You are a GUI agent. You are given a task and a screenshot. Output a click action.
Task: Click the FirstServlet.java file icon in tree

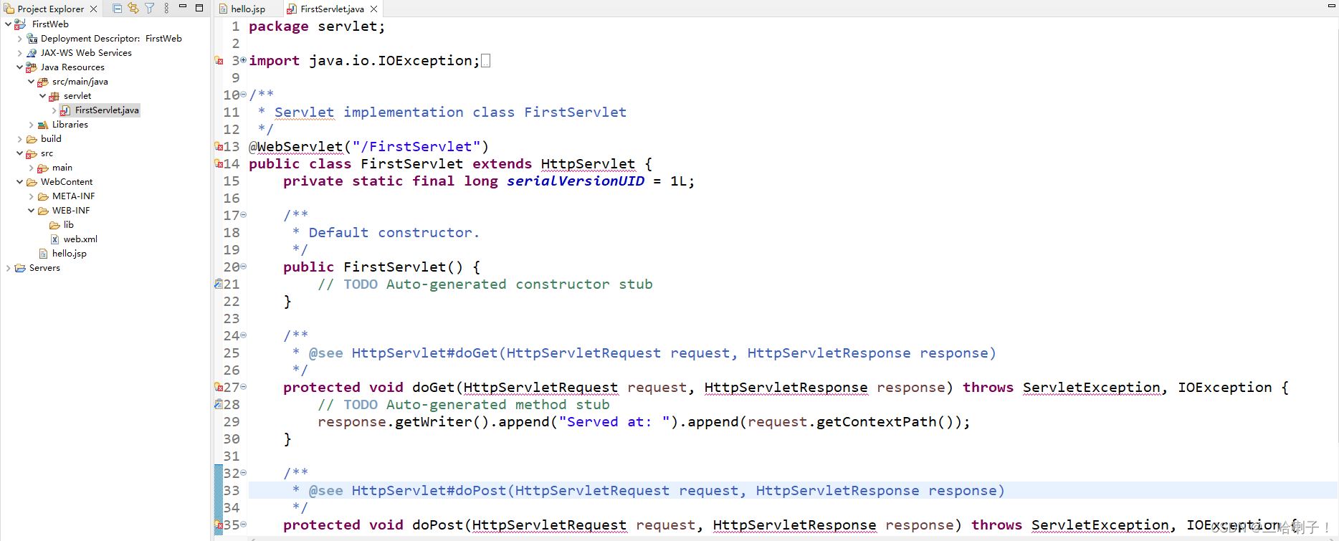click(66, 110)
